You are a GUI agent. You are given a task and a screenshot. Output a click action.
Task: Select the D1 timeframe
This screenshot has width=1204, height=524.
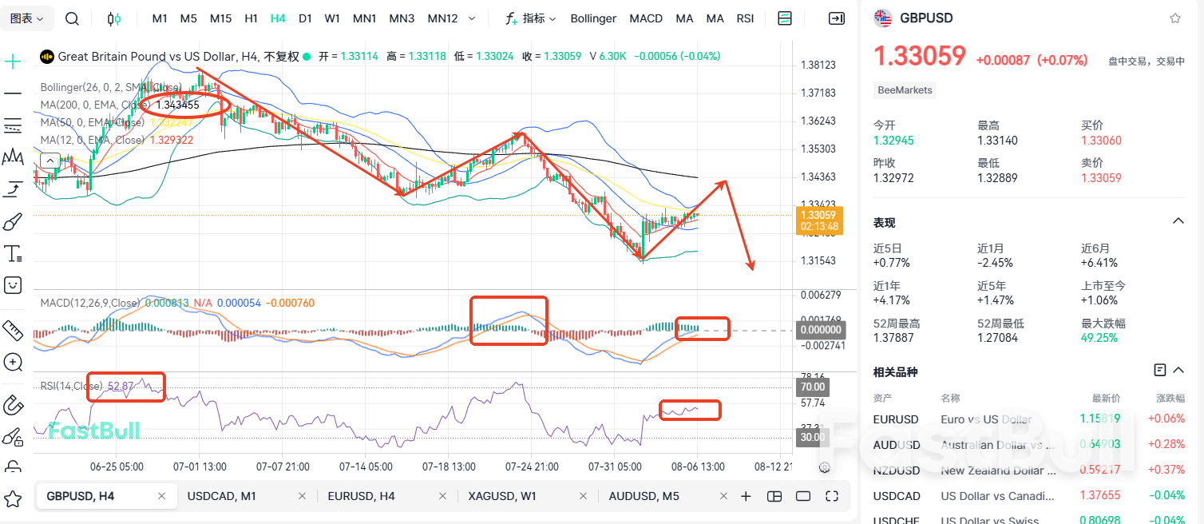[305, 18]
